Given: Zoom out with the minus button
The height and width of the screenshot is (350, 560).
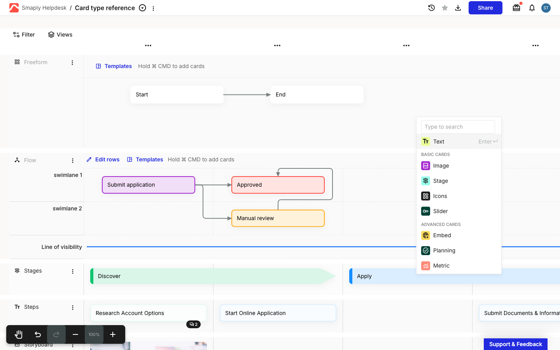Looking at the screenshot, I should click(x=75, y=334).
